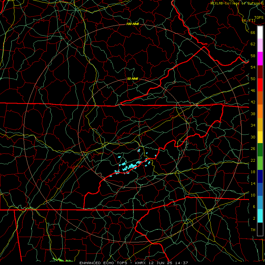
Task: Pick the bright orange legend swatch
Action: (x=260, y=111)
